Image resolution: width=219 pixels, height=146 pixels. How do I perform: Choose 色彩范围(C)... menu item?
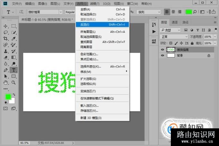click(x=102, y=54)
